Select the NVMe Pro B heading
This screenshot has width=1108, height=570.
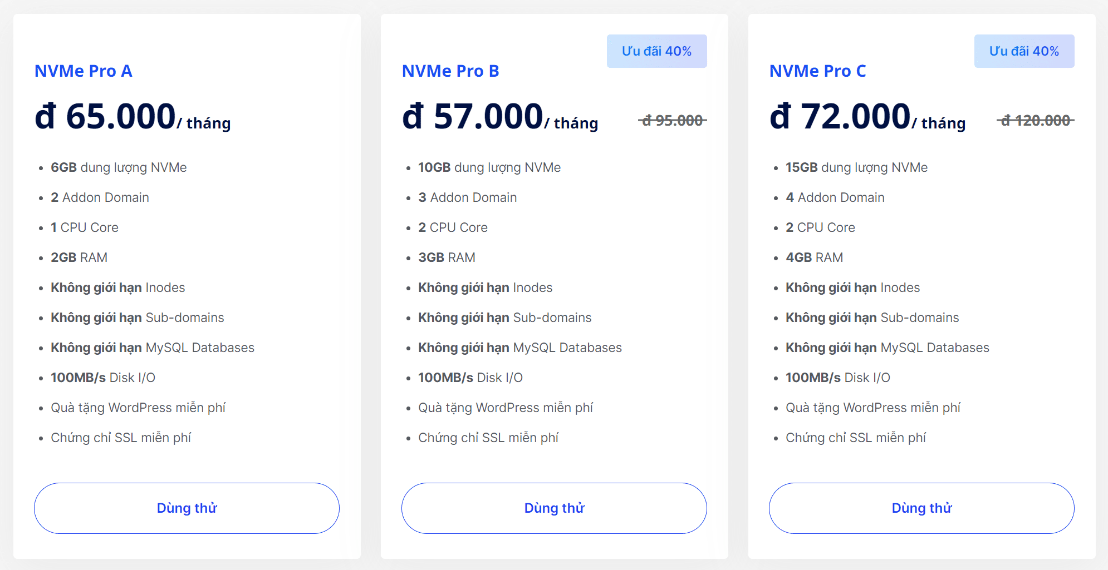click(450, 71)
